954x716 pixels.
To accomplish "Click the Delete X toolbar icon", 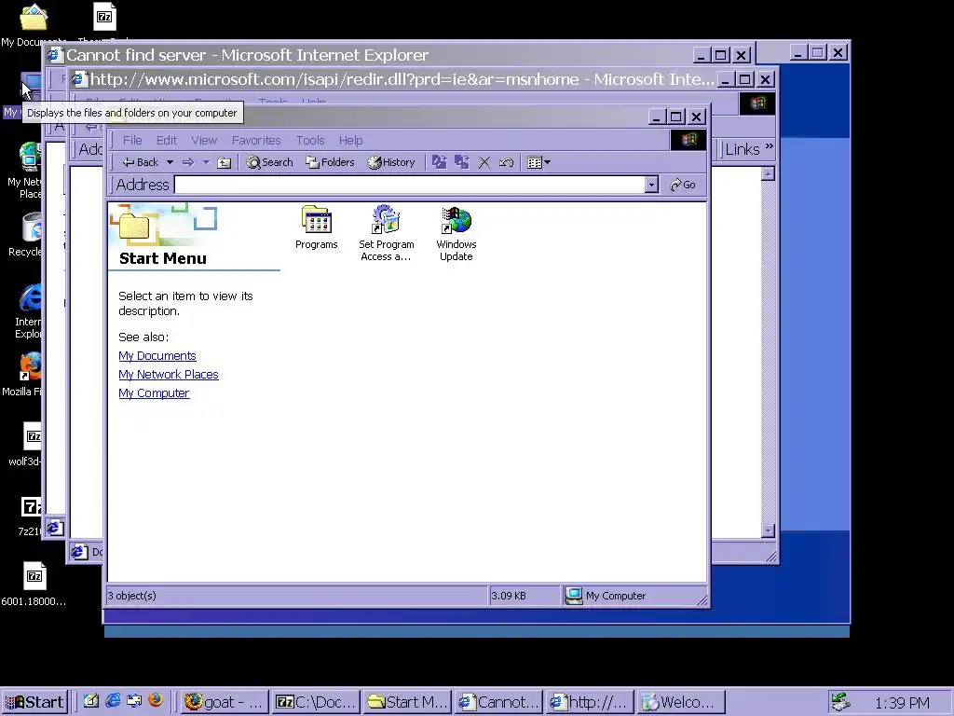I will (484, 162).
